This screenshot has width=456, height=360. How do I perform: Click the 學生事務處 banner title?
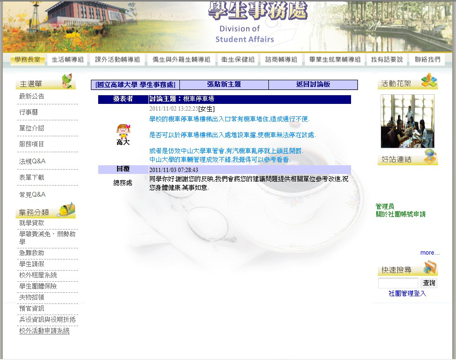[x=258, y=11]
